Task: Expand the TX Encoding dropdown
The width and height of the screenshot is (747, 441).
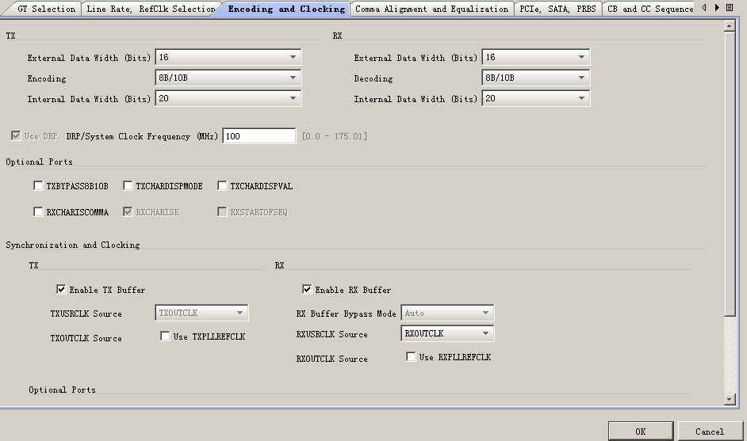Action: coord(228,78)
